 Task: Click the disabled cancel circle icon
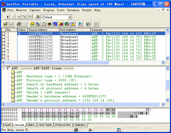click(x=96, y=24)
